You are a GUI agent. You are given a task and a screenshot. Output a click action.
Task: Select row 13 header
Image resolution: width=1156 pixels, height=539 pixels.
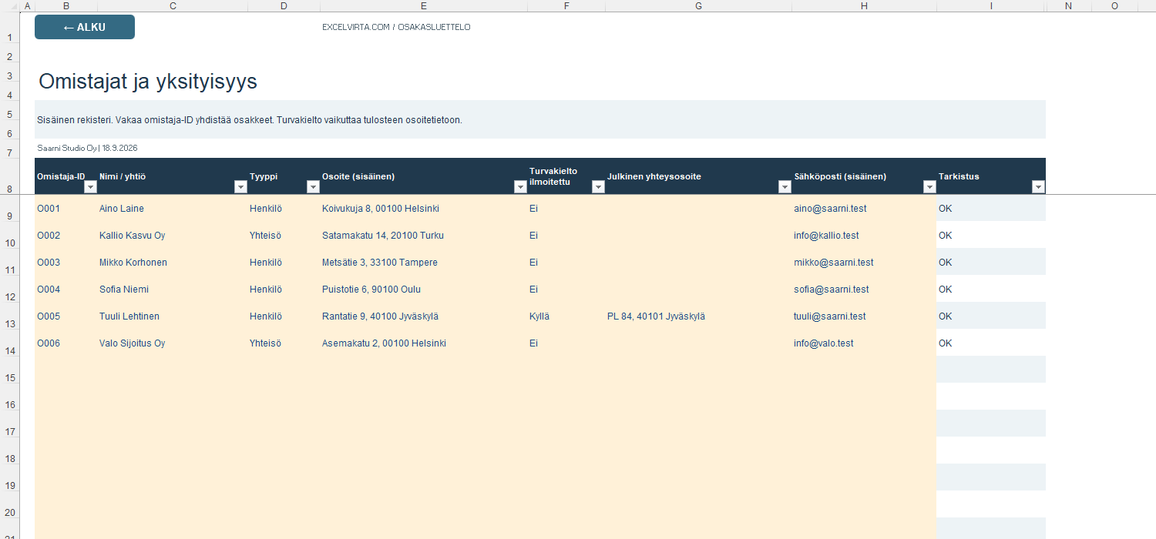coord(10,316)
